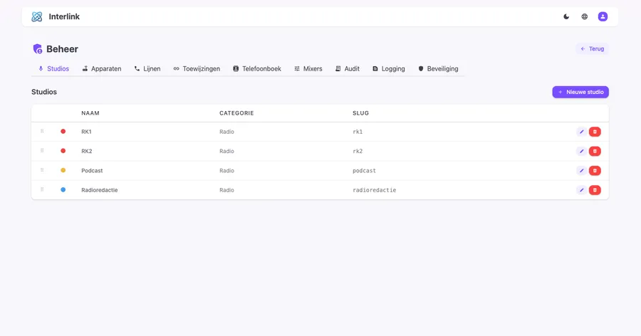Switch to the Mixers tab
The image size is (641, 336).
308,68
